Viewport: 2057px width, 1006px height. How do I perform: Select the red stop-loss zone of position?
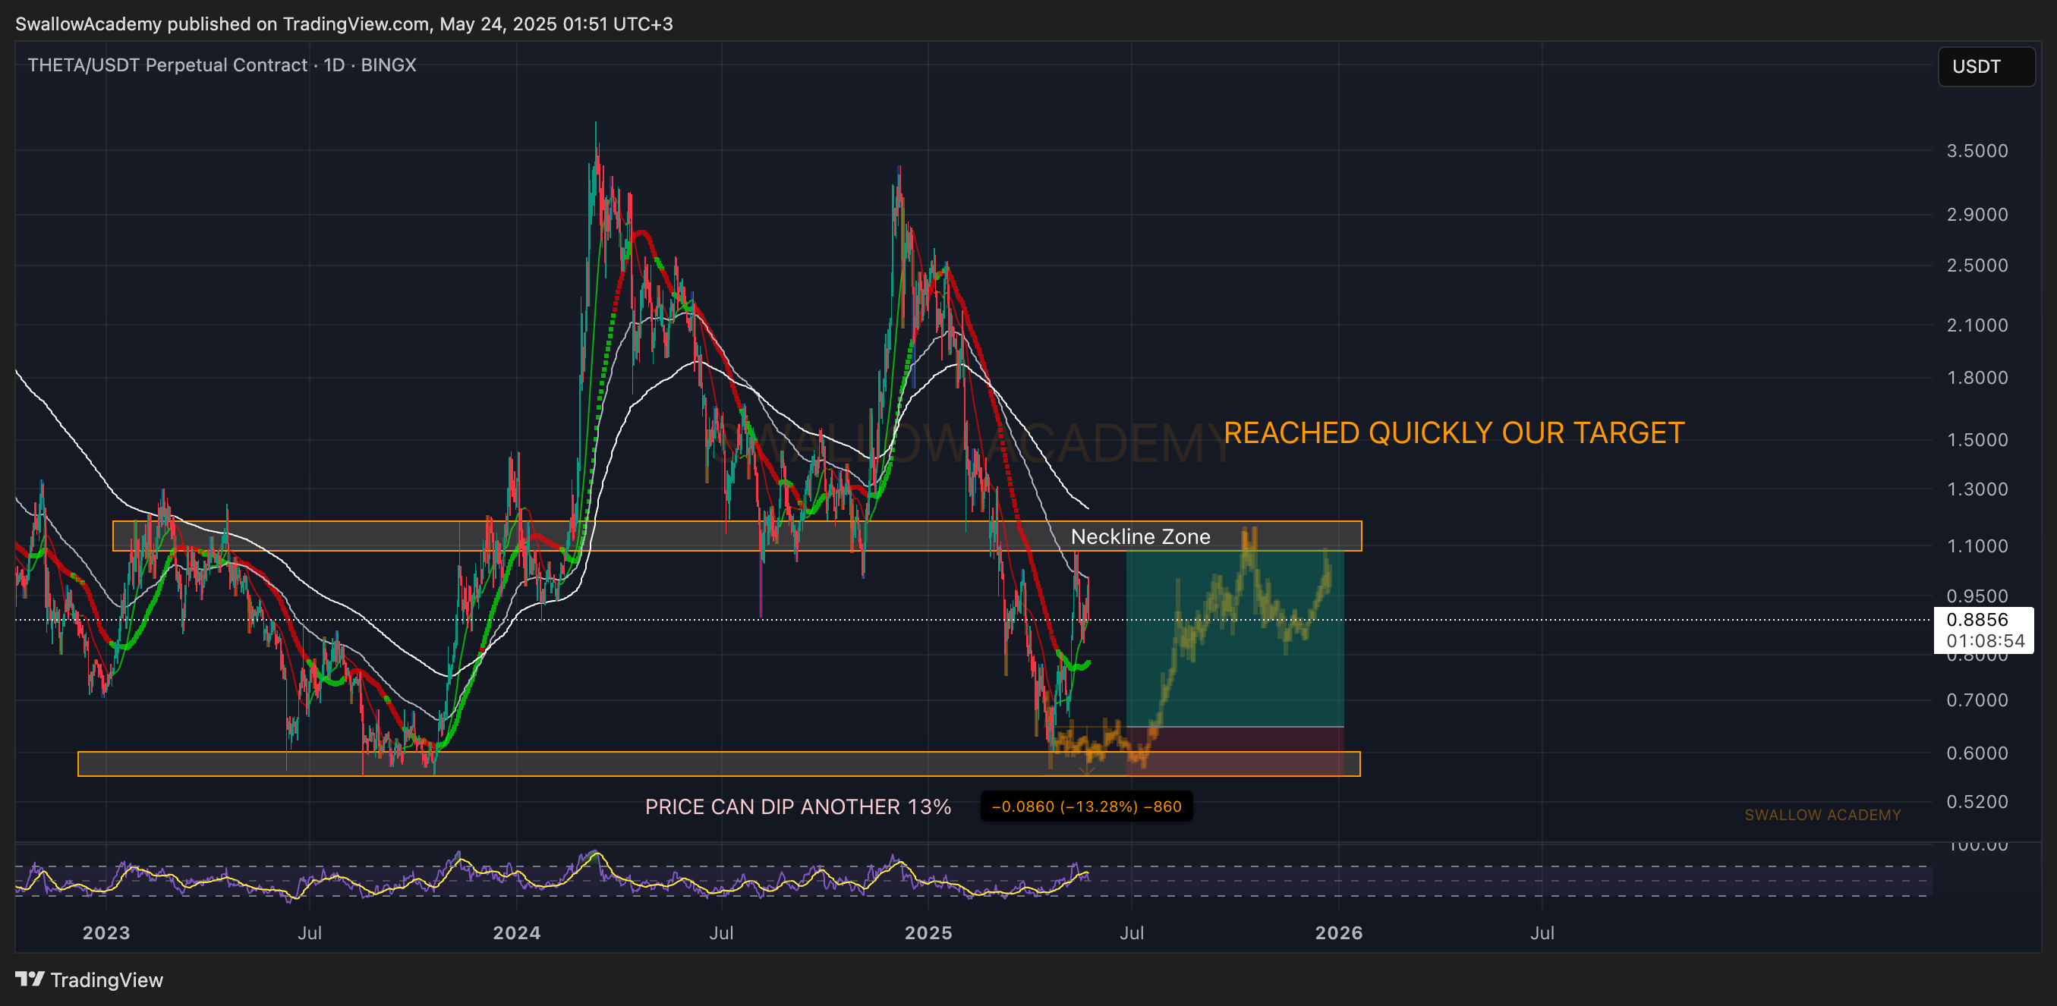(1234, 750)
